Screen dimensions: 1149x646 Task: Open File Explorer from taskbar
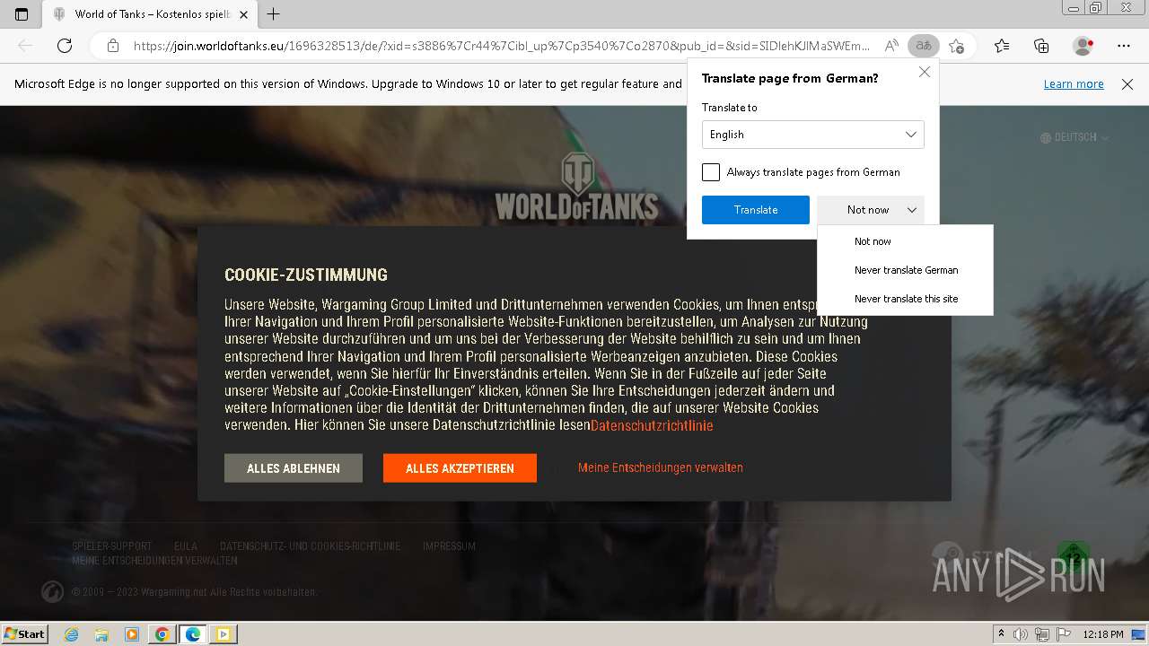tap(101, 634)
